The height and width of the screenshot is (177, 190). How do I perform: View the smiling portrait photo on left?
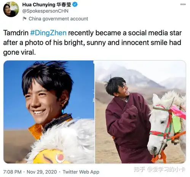coord(49,112)
